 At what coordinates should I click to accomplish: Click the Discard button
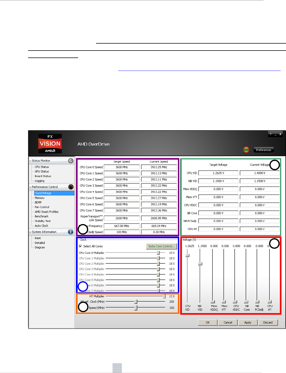click(268, 322)
